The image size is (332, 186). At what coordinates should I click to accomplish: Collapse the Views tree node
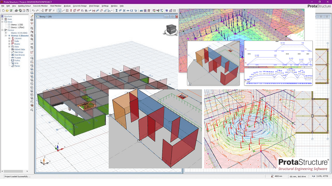point(2,22)
